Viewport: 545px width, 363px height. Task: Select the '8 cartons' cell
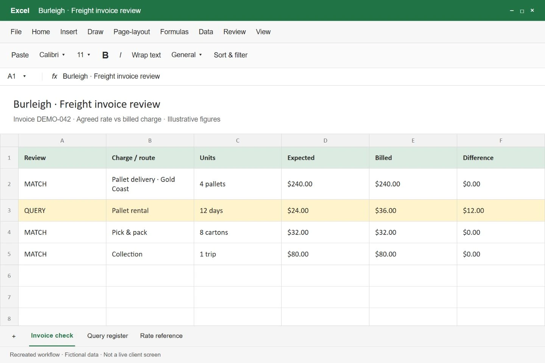click(238, 232)
